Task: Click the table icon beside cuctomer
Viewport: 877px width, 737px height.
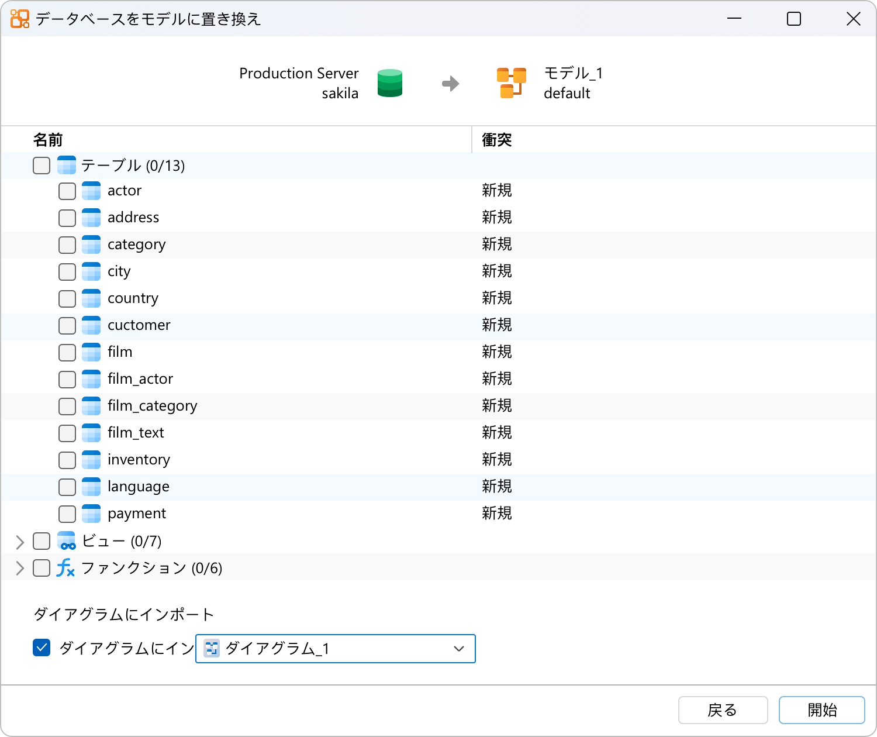Action: (91, 325)
